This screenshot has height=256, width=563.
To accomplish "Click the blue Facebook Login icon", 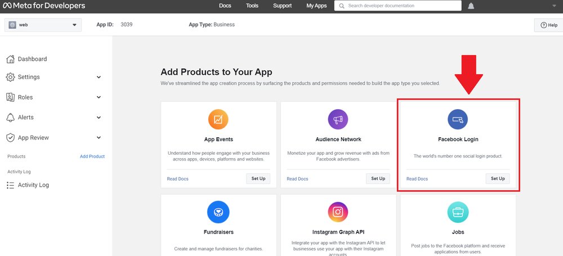I will point(458,119).
